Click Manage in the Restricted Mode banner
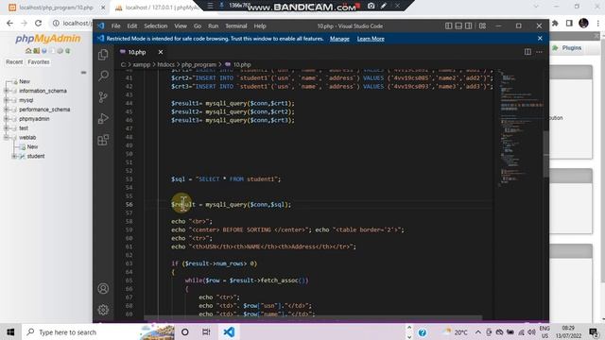This screenshot has width=605, height=340. [x=339, y=39]
